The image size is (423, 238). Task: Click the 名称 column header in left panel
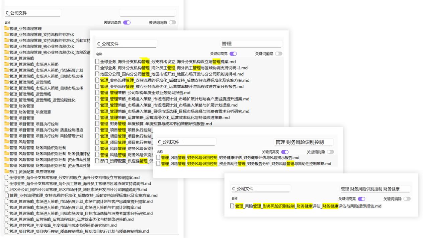click(x=7, y=22)
